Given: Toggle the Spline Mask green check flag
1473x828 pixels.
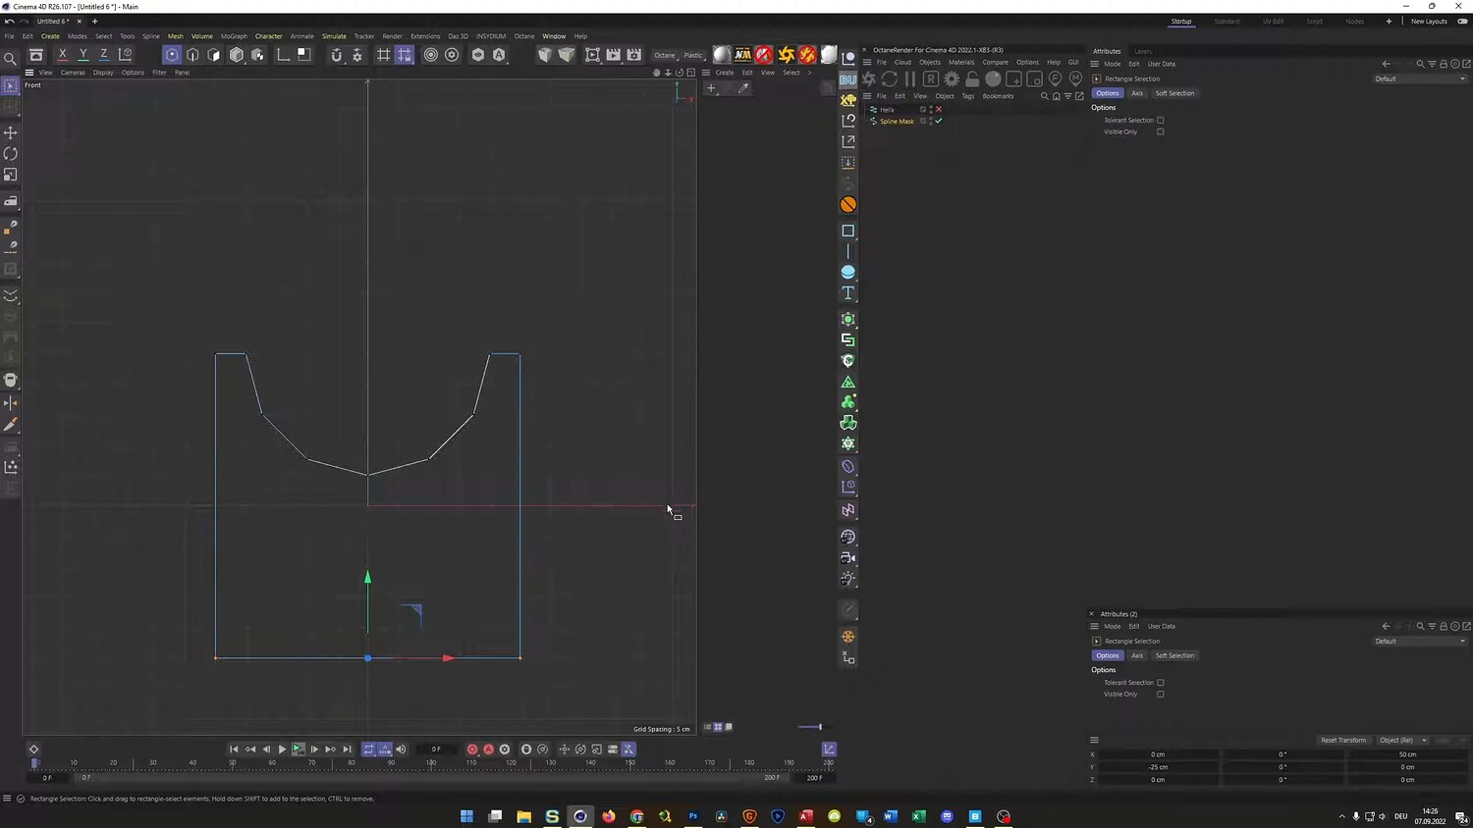Looking at the screenshot, I should point(939,121).
